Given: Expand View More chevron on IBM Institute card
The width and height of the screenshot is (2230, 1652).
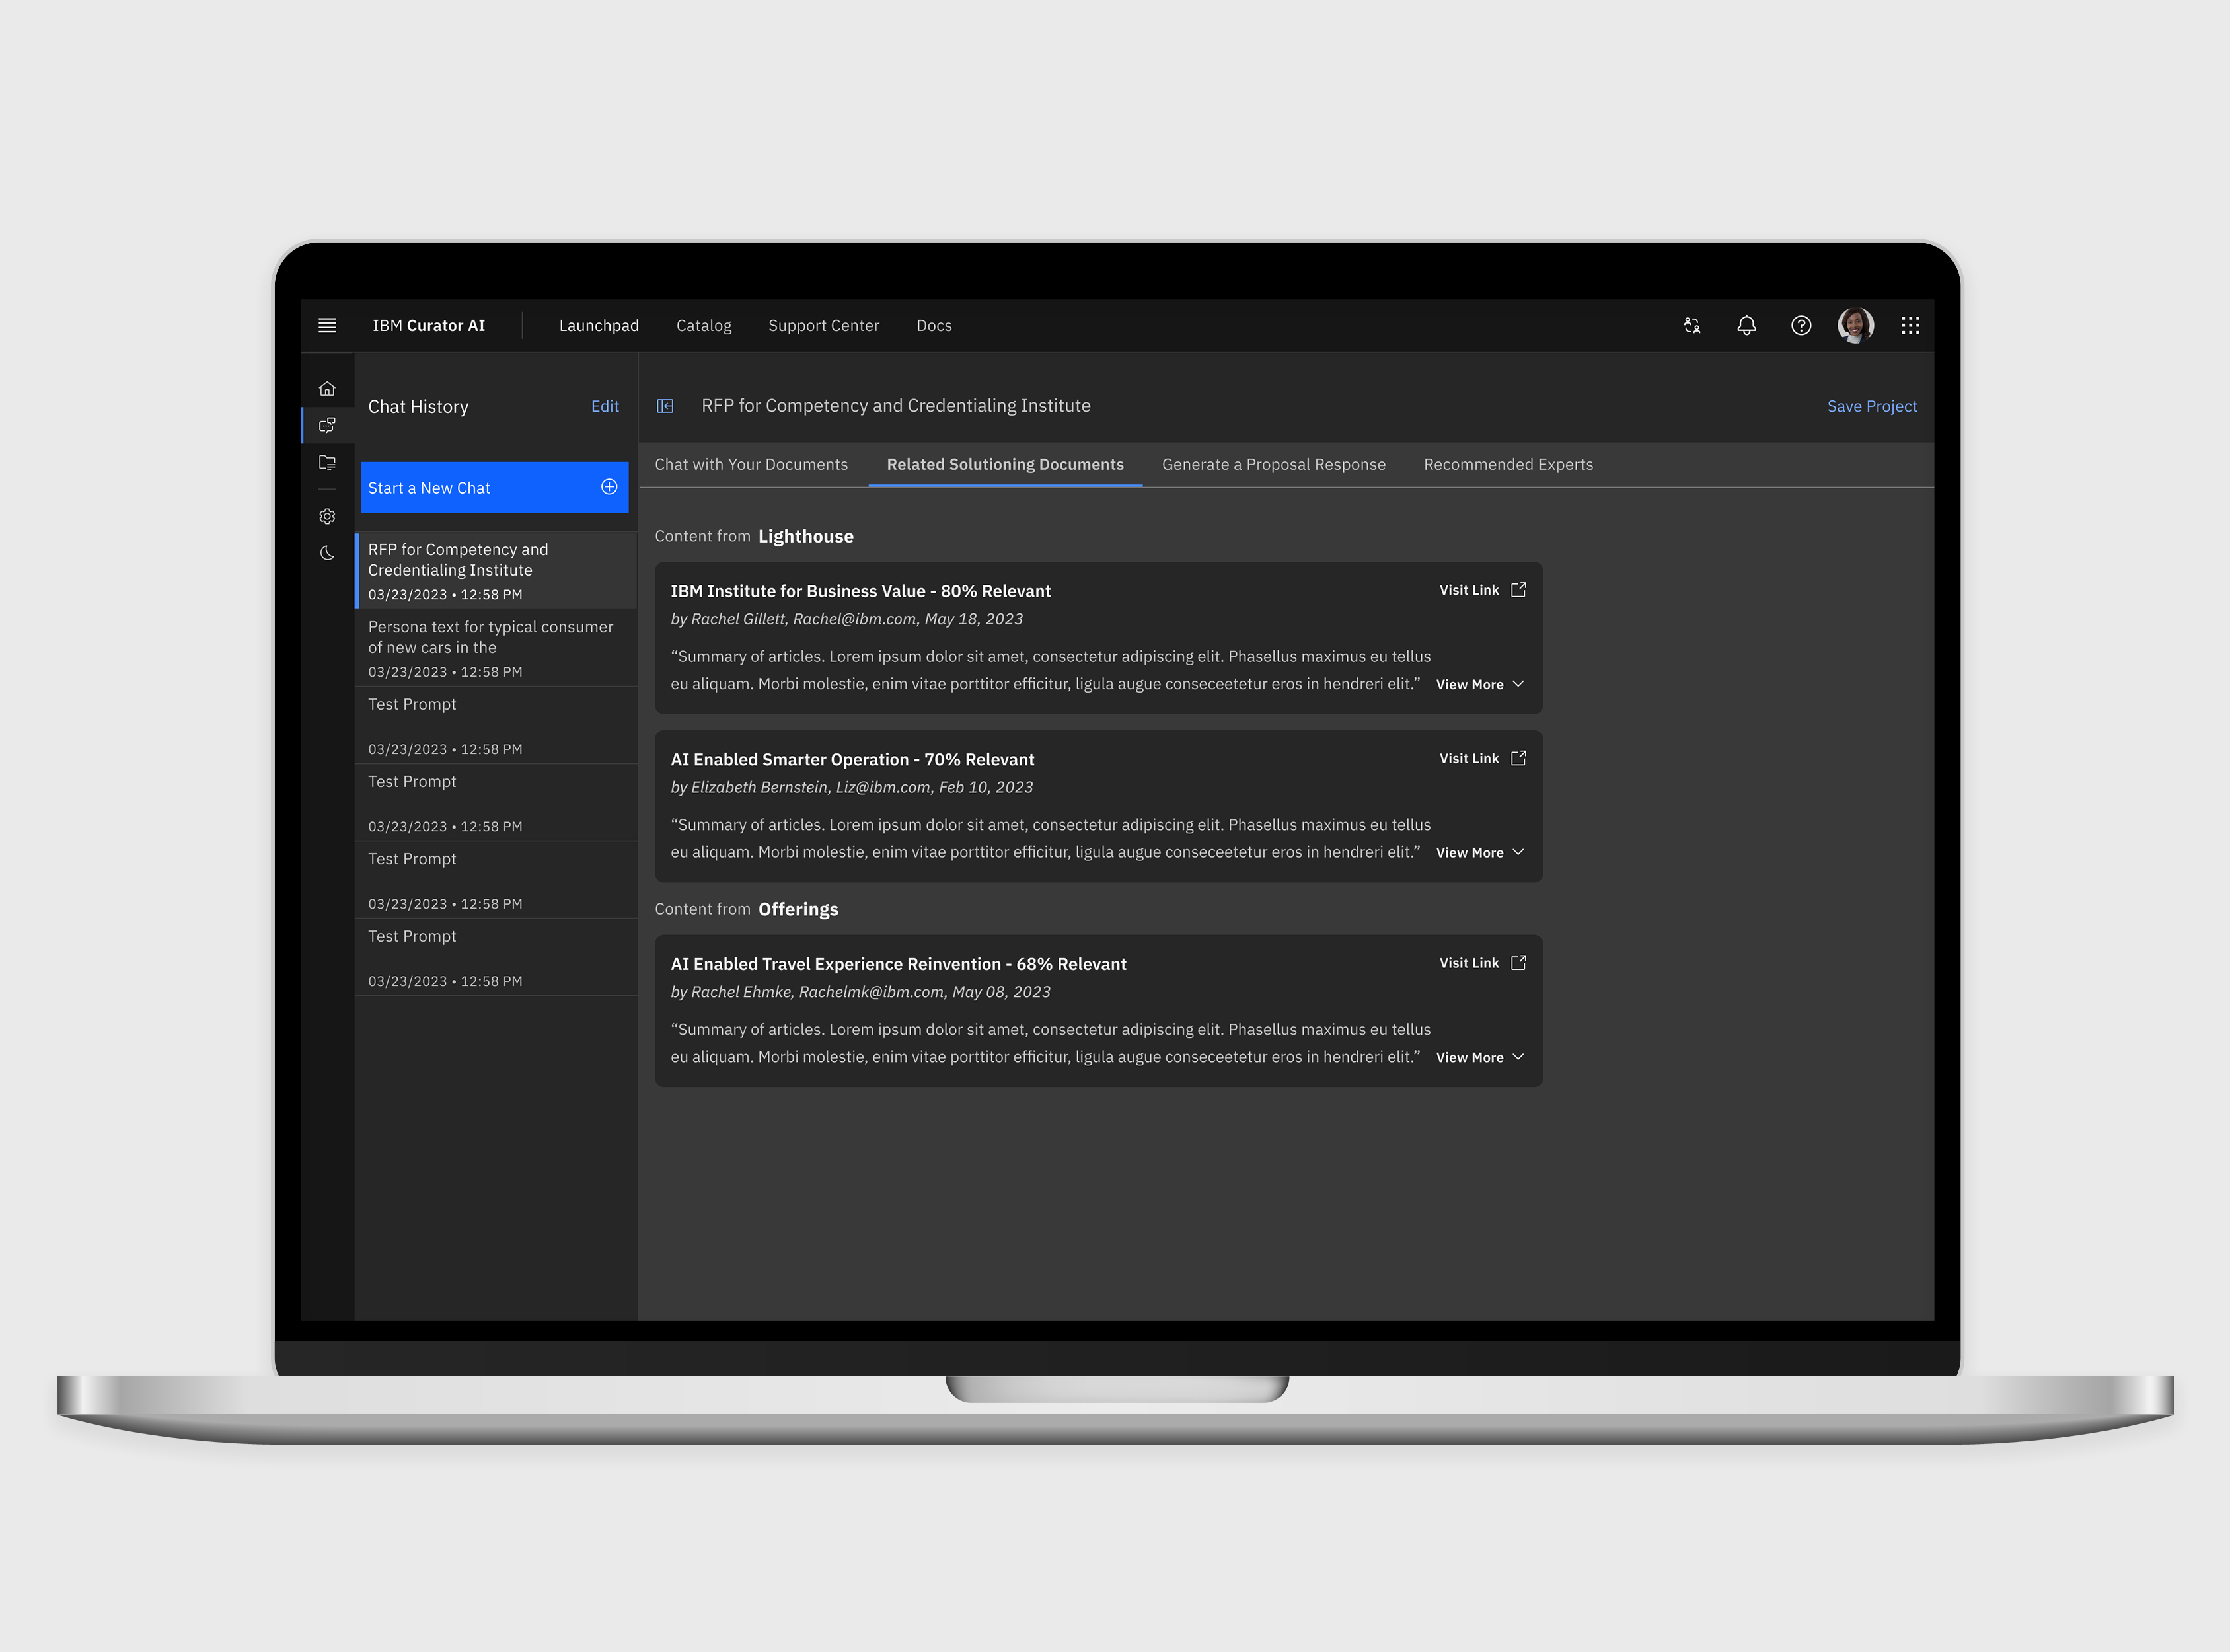Looking at the screenshot, I should tap(1518, 684).
